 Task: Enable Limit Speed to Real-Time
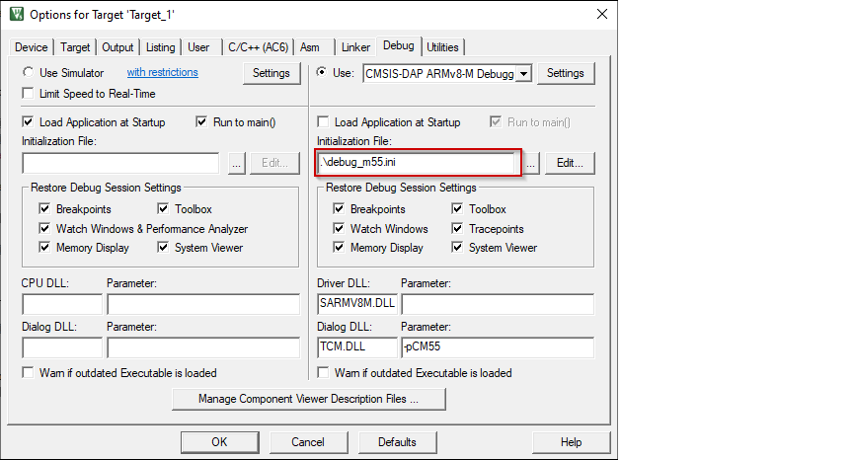coord(29,94)
